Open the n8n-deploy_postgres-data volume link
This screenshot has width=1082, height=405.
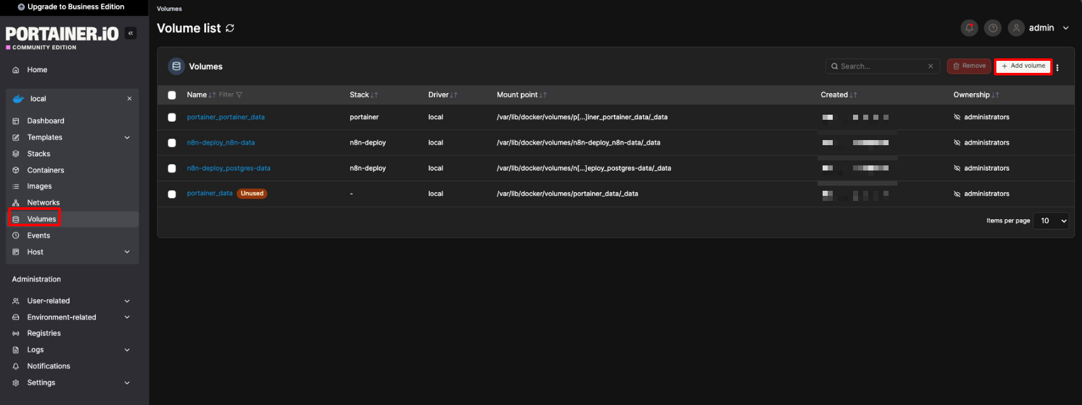(x=228, y=168)
